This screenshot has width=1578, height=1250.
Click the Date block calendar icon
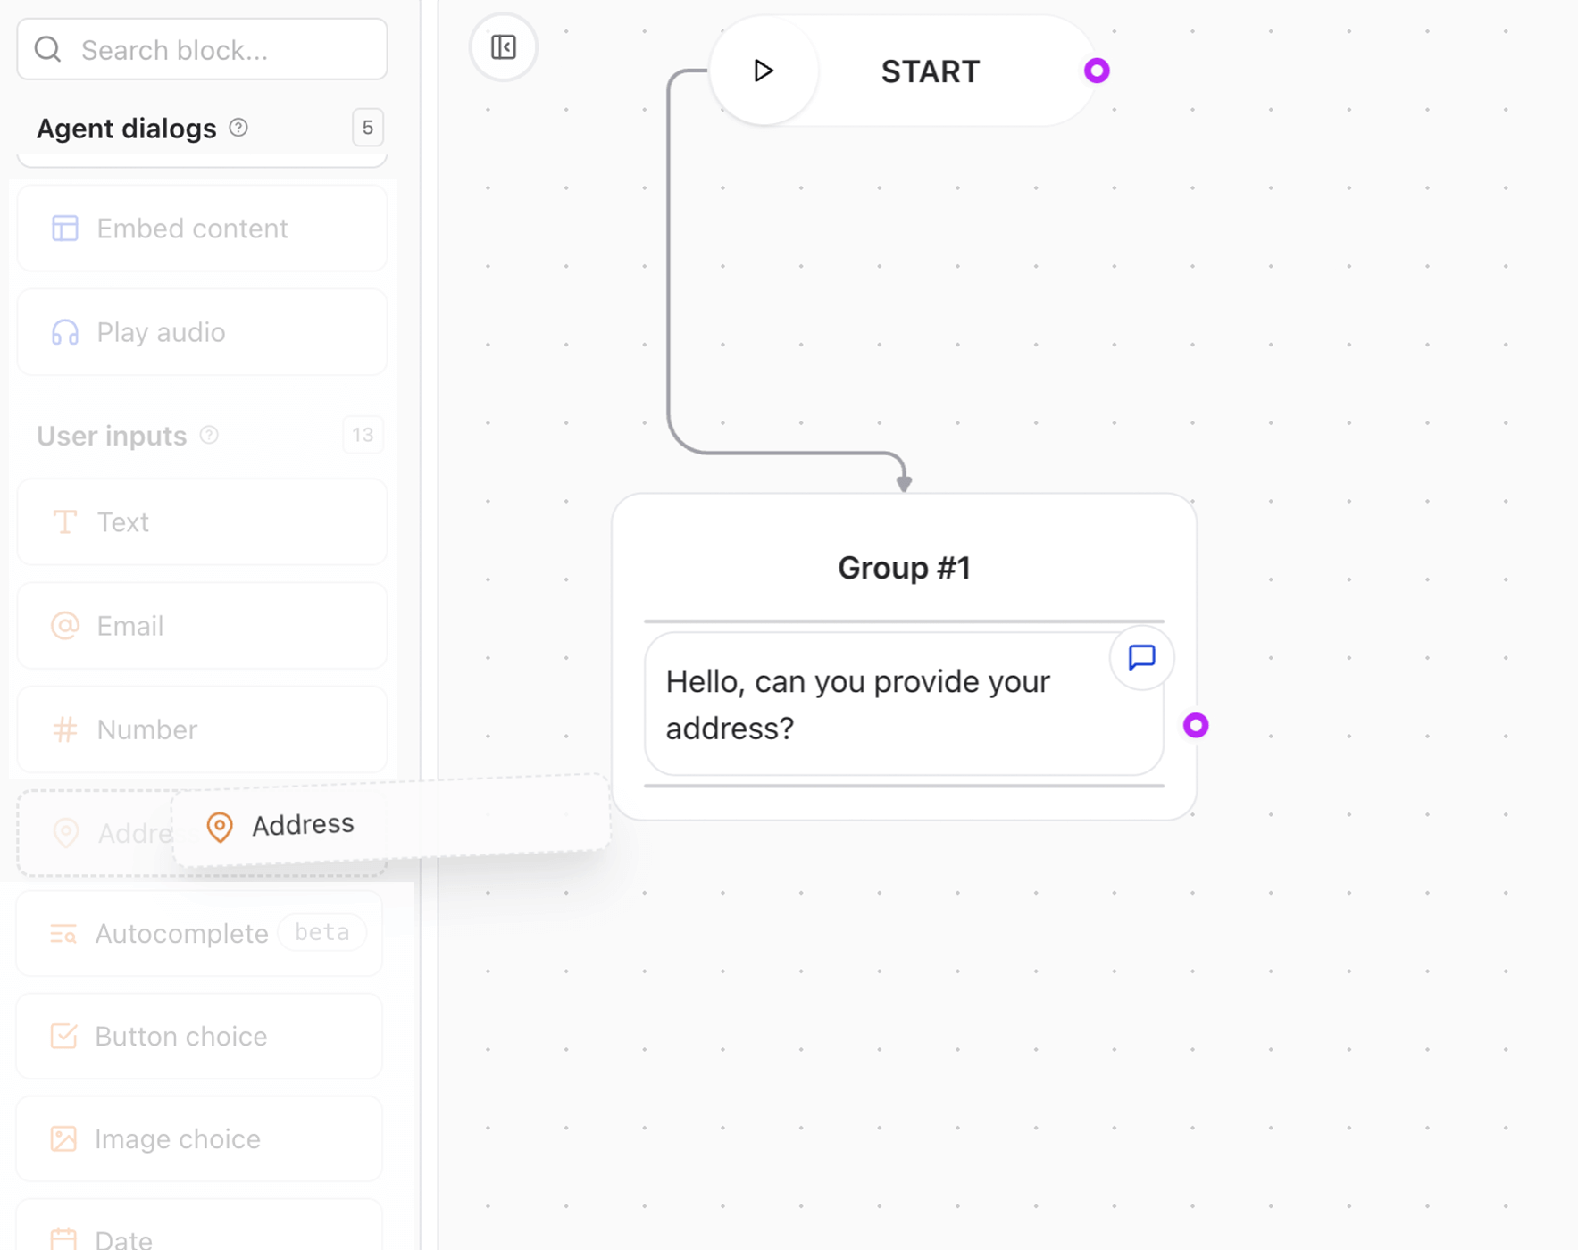63,1237
